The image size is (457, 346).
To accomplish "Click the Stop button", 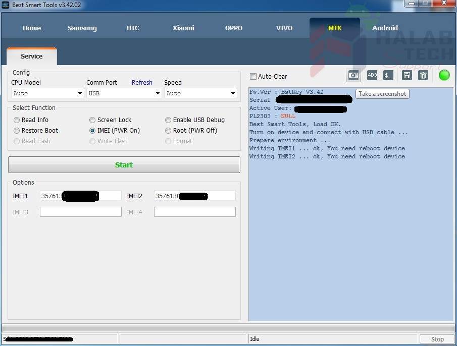I will pos(437,339).
